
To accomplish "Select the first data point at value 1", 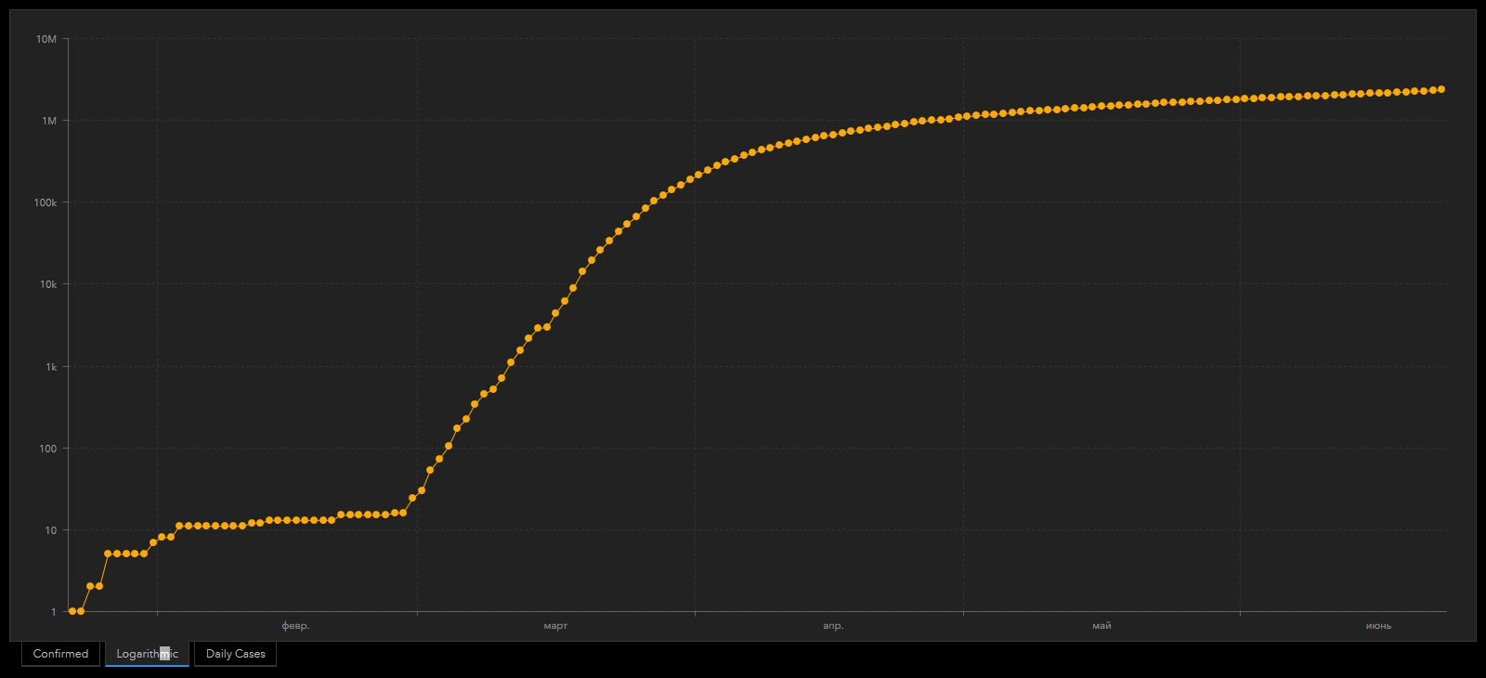I will click(72, 611).
